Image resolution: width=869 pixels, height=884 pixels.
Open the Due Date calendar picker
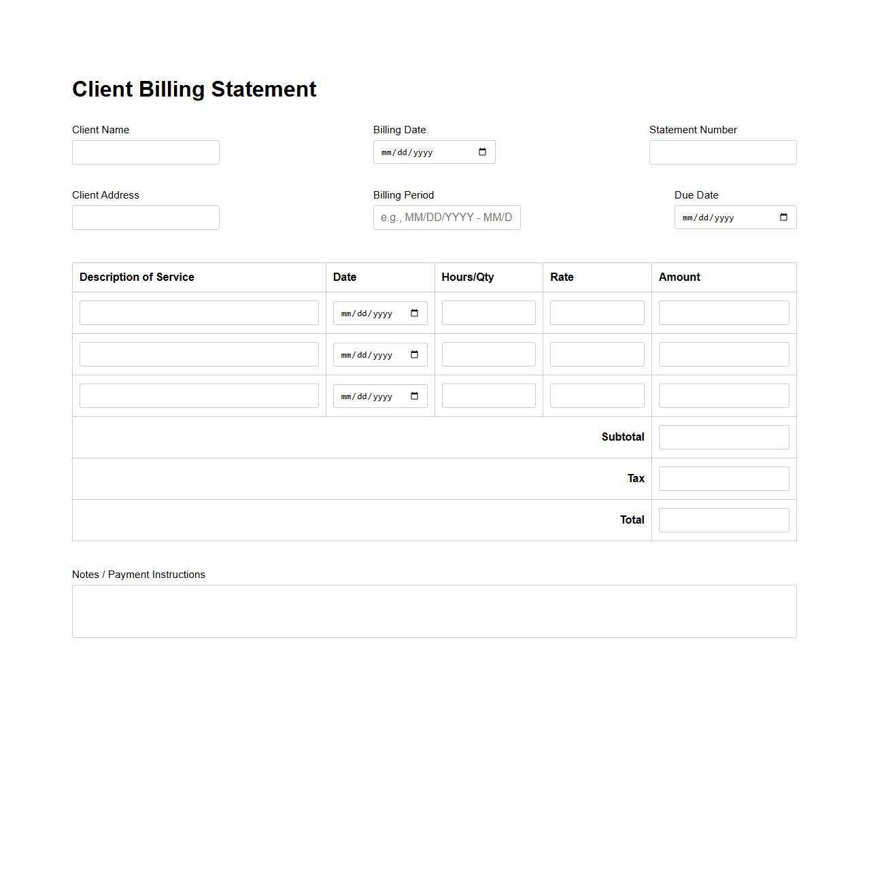tap(784, 217)
